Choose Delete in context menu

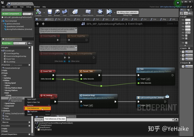click(37, 114)
